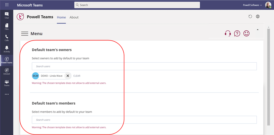The width and height of the screenshot is (274, 135).
Task: Open the globe website icon
Action: click(x=258, y=17)
